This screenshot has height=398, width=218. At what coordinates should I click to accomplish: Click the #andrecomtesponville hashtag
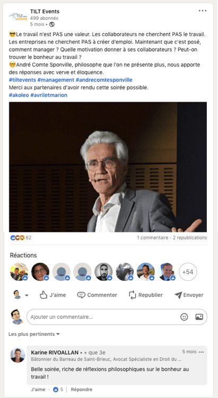(104, 80)
